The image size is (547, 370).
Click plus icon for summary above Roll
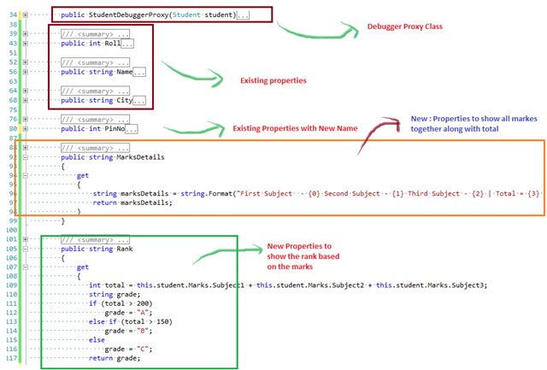26,34
